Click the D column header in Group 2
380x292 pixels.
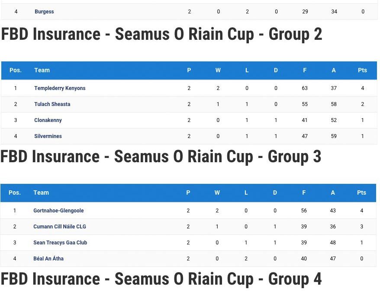276,70
